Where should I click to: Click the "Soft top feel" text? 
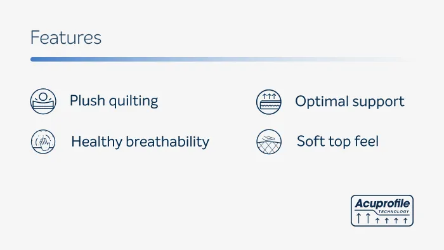[x=337, y=141]
